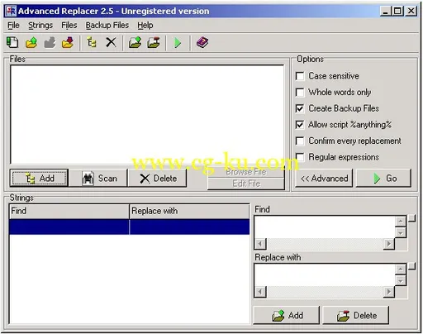Click Replace with box scroll left arrow

(260, 292)
